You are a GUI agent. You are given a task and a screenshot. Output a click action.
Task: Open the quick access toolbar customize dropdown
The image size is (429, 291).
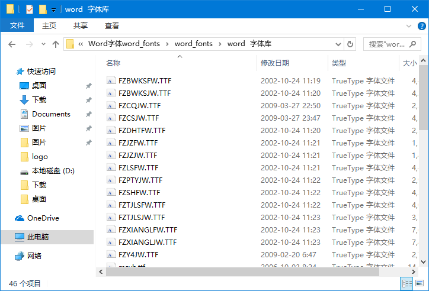coord(53,10)
